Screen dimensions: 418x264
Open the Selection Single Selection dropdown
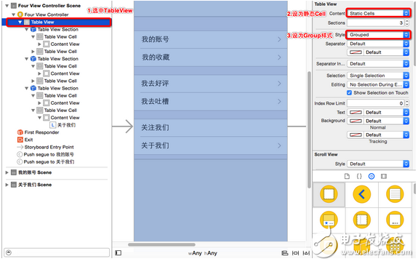pos(378,76)
